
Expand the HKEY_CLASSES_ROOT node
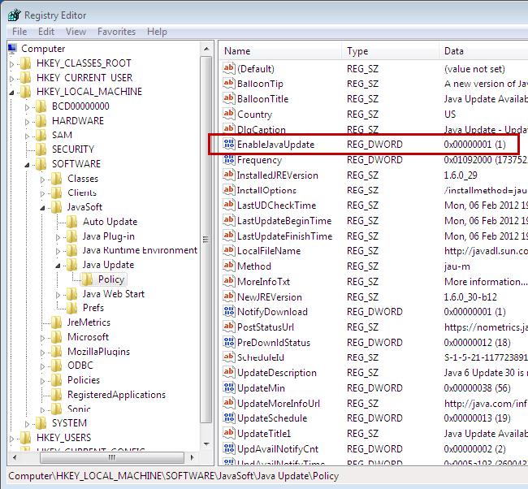pos(11,63)
